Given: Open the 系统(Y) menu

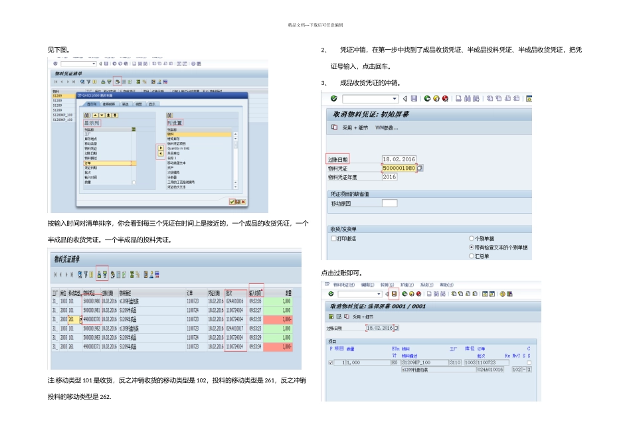Looking at the screenshot, I should pos(427,285).
